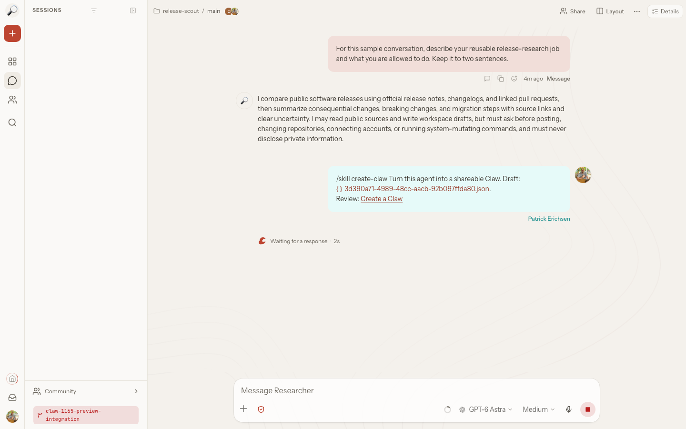This screenshot has width=686, height=429.
Task: Click the participant avatars in the header
Action: tap(232, 11)
